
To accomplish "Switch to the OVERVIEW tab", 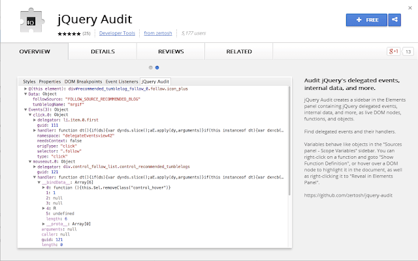I will (35, 51).
